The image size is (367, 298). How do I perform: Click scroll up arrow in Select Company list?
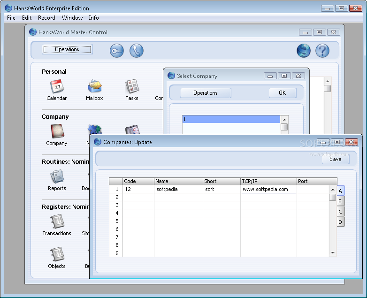(x=284, y=120)
